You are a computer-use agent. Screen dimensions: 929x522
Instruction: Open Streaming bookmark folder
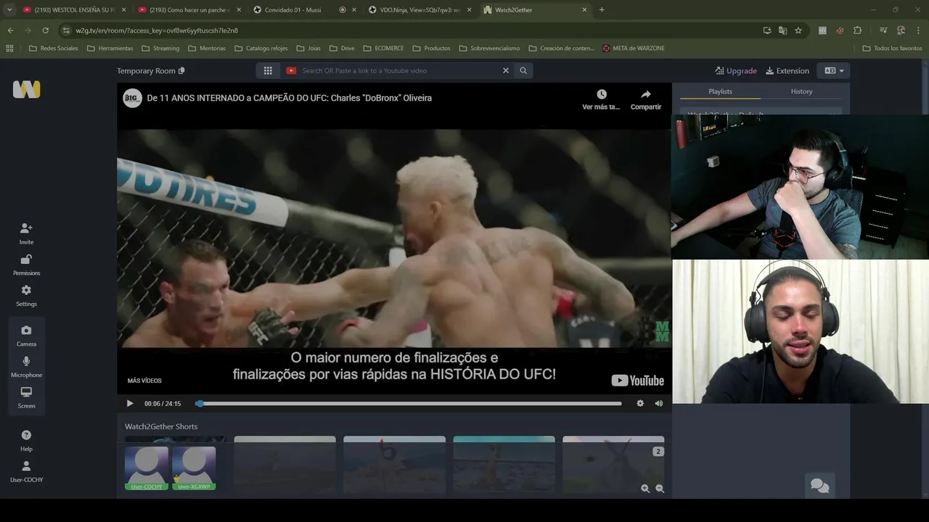click(x=160, y=49)
